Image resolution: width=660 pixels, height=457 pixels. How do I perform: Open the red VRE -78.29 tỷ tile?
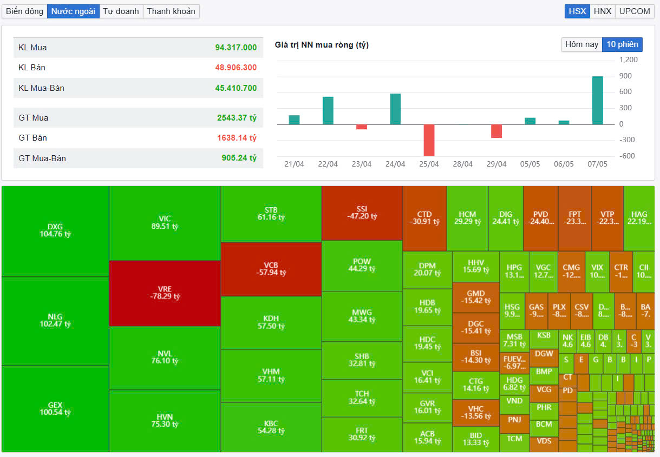pos(165,293)
